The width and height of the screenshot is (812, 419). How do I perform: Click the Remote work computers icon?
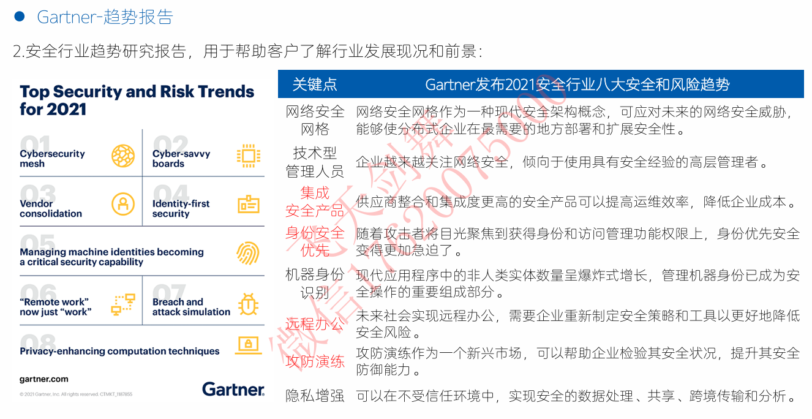click(x=123, y=304)
